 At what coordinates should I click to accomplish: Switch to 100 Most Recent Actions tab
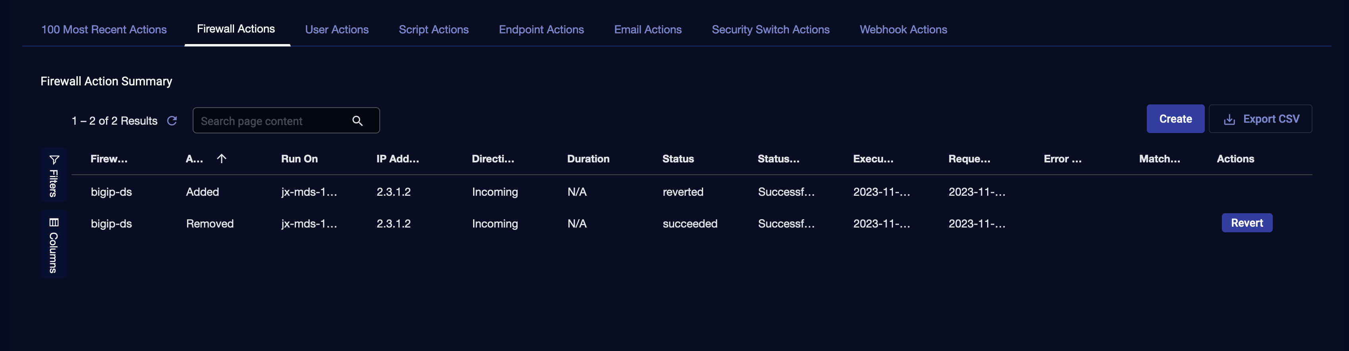(104, 30)
